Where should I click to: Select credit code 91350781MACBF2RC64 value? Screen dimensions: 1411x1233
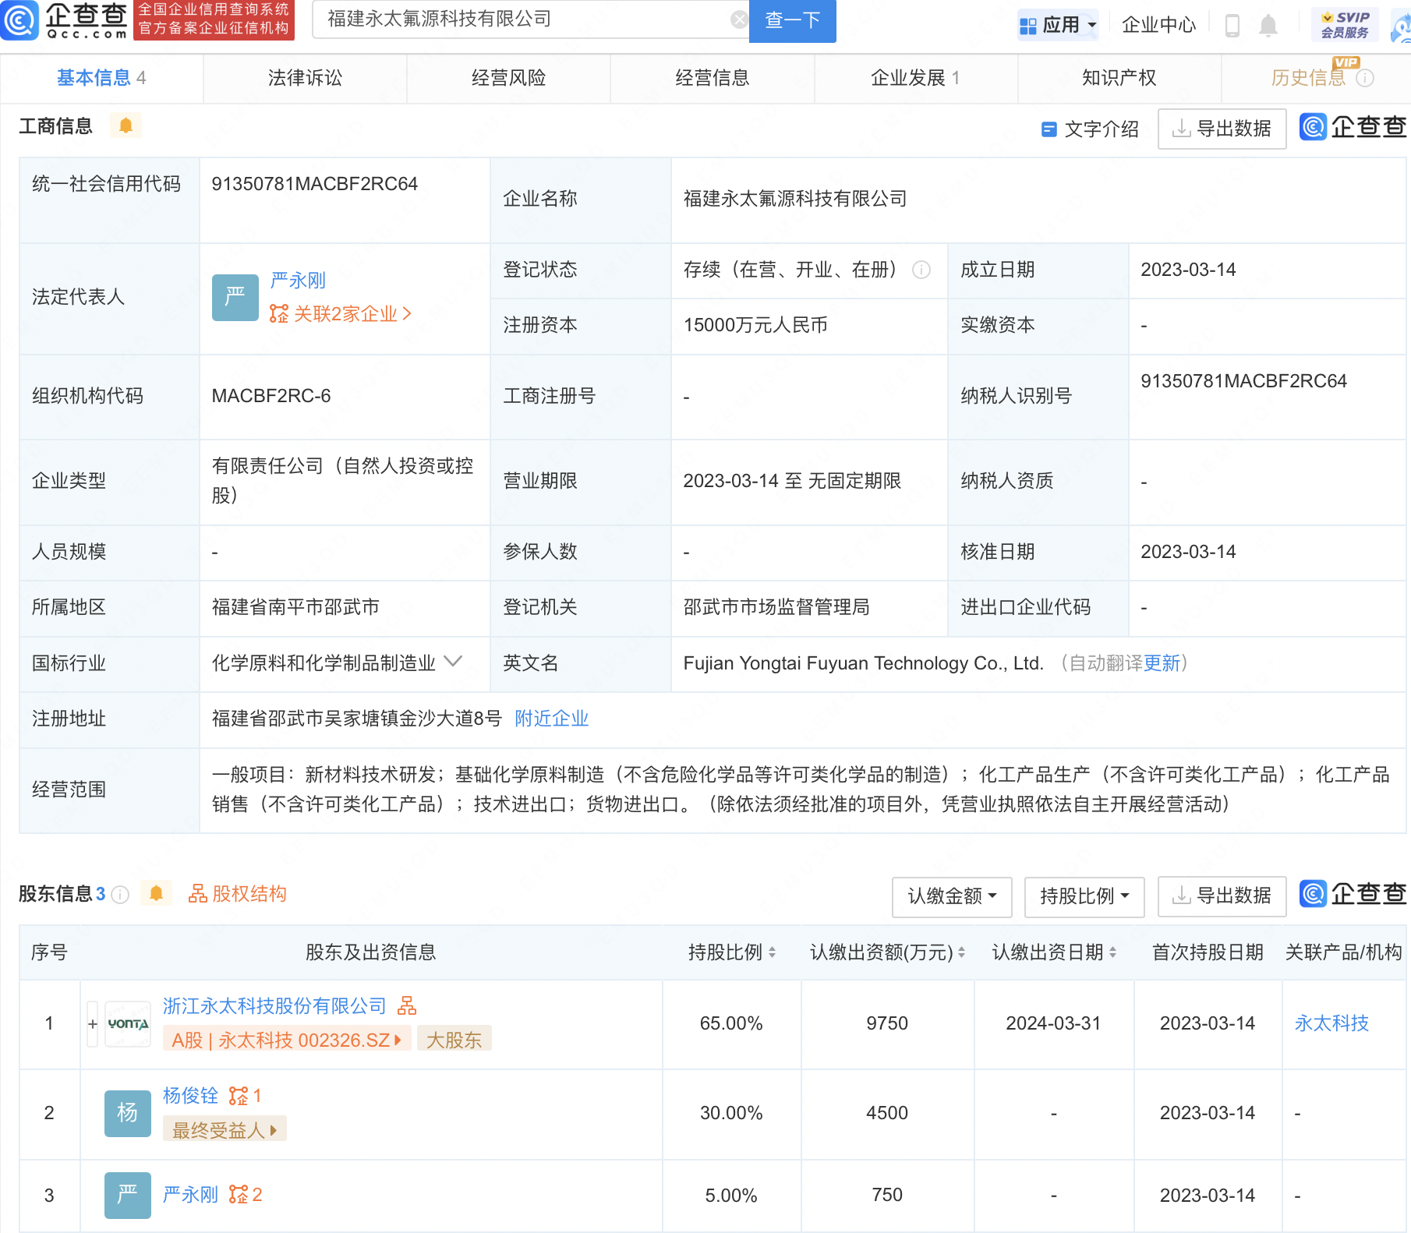pos(315,184)
